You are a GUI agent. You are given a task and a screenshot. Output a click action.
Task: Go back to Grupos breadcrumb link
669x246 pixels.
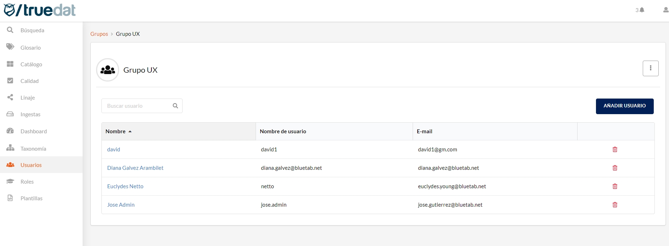point(99,34)
